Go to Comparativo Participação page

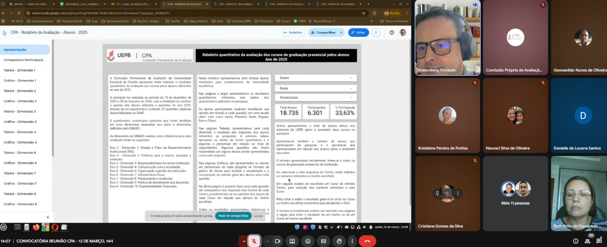point(24,60)
